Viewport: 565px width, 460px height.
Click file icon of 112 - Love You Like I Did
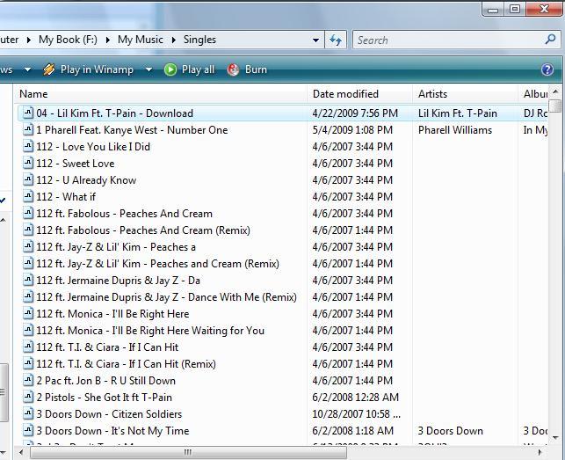coord(28,146)
